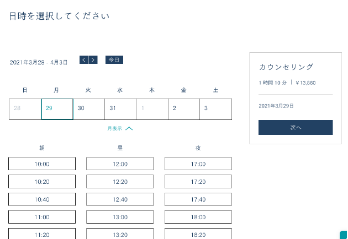Image resolution: width=348 pixels, height=239 pixels.
Task: Choose the 17:40 evening slot
Action: (198, 199)
